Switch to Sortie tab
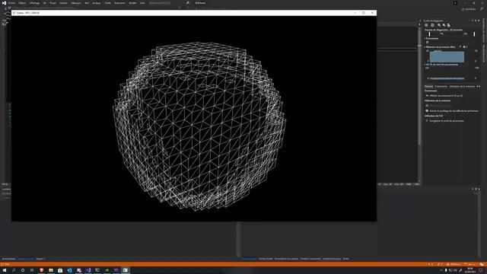 (x=346, y=259)
